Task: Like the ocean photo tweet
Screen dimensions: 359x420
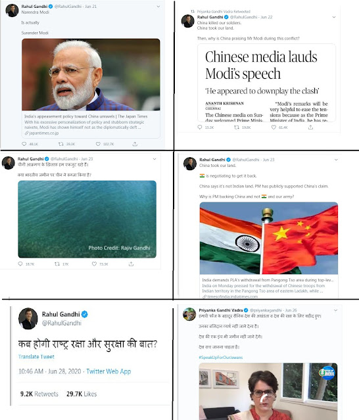Action: (94, 264)
